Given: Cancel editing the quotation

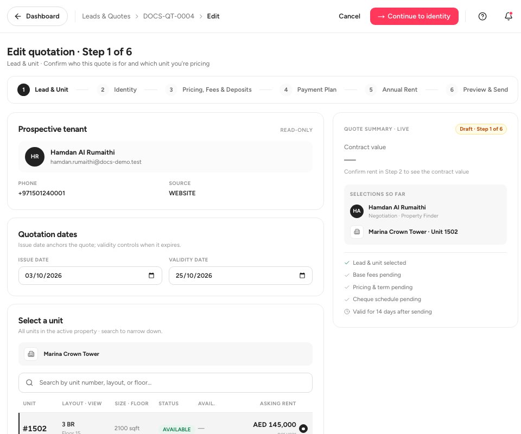Looking at the screenshot, I should [349, 16].
